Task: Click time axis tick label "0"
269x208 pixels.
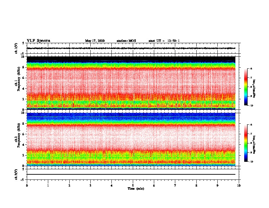Action: point(27,186)
